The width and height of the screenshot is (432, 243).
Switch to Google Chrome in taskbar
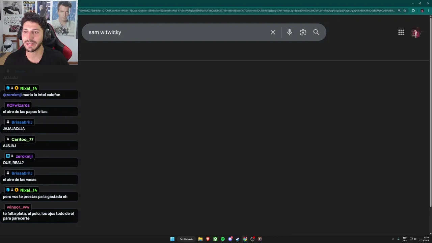(x=245, y=239)
